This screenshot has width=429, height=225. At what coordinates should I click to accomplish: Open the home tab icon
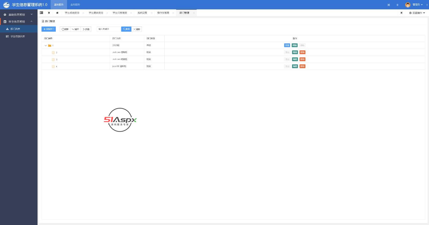(x=57, y=13)
